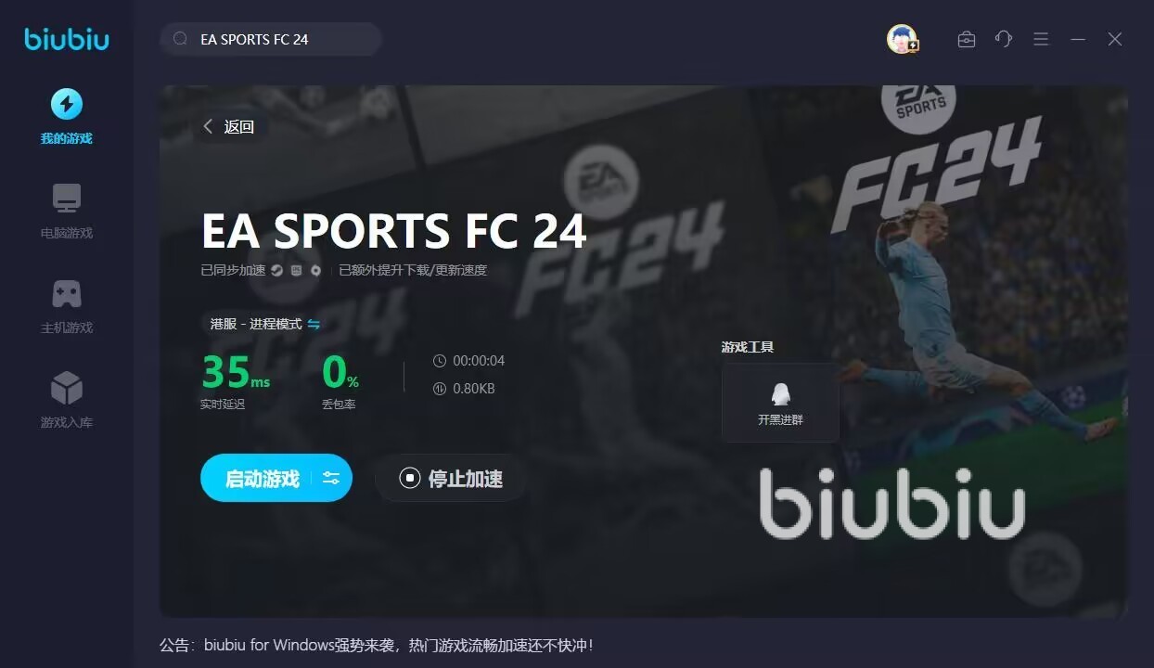
Task: Click the Epic platform icon
Action: (x=296, y=271)
